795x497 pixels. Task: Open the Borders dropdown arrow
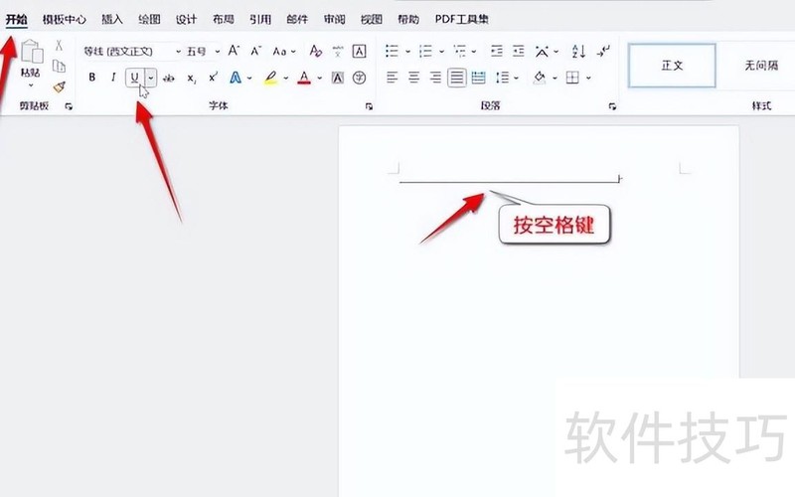pyautogui.click(x=588, y=79)
